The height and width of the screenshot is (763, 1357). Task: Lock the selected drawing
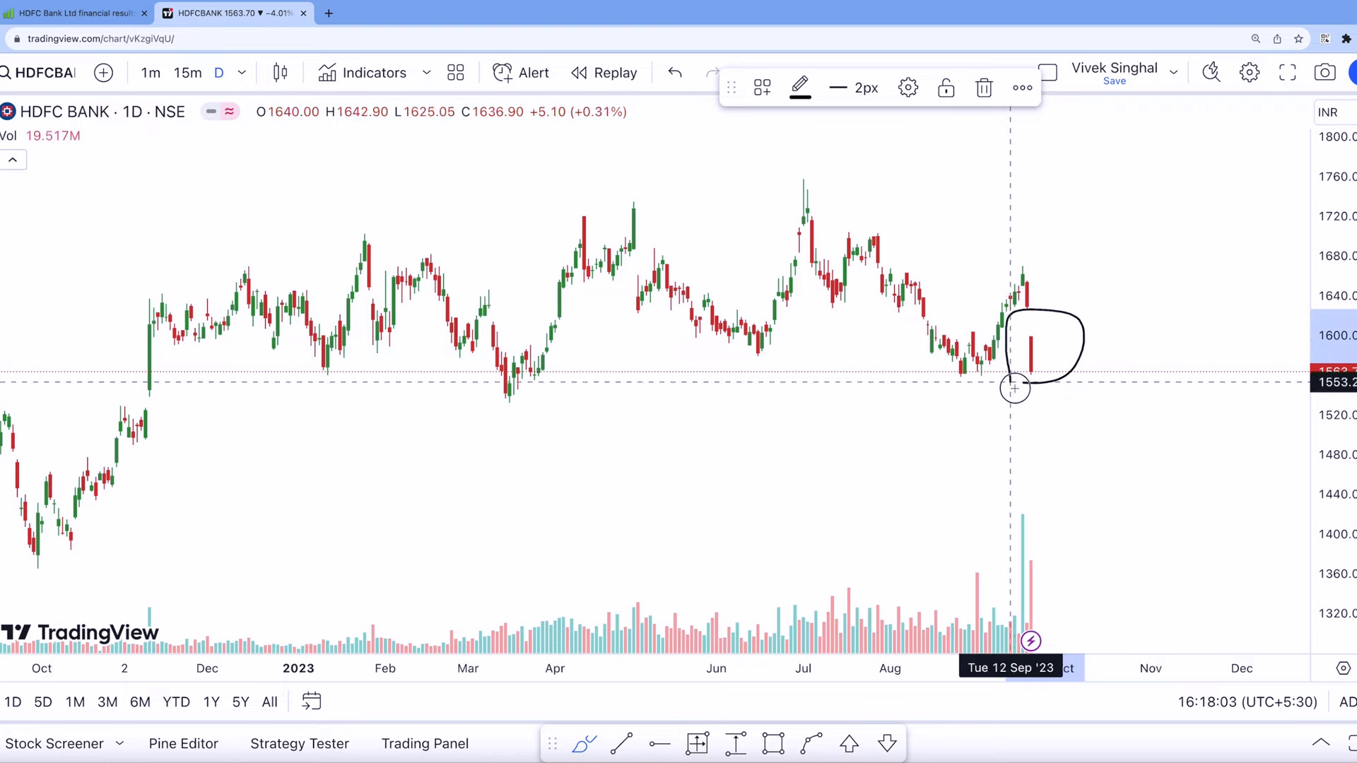pyautogui.click(x=946, y=88)
